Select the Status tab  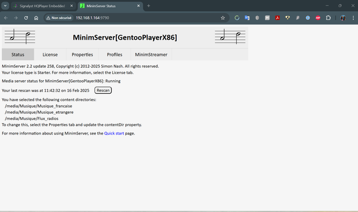coord(18,55)
